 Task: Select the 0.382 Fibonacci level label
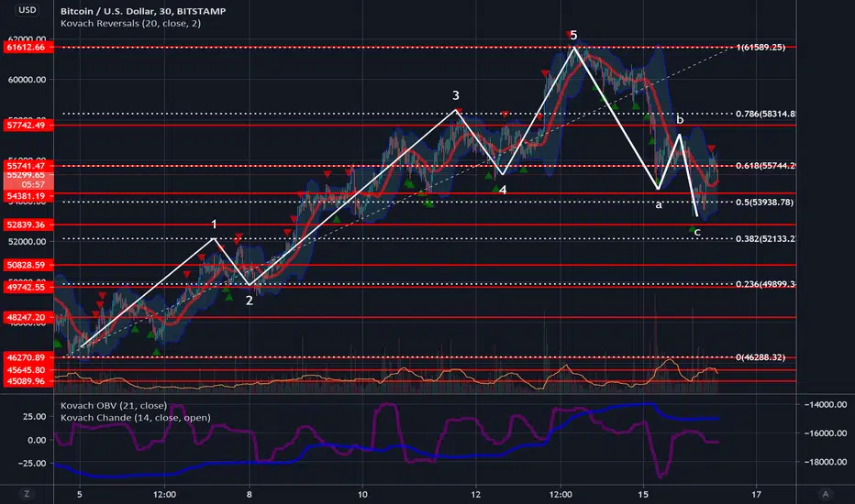[765, 238]
